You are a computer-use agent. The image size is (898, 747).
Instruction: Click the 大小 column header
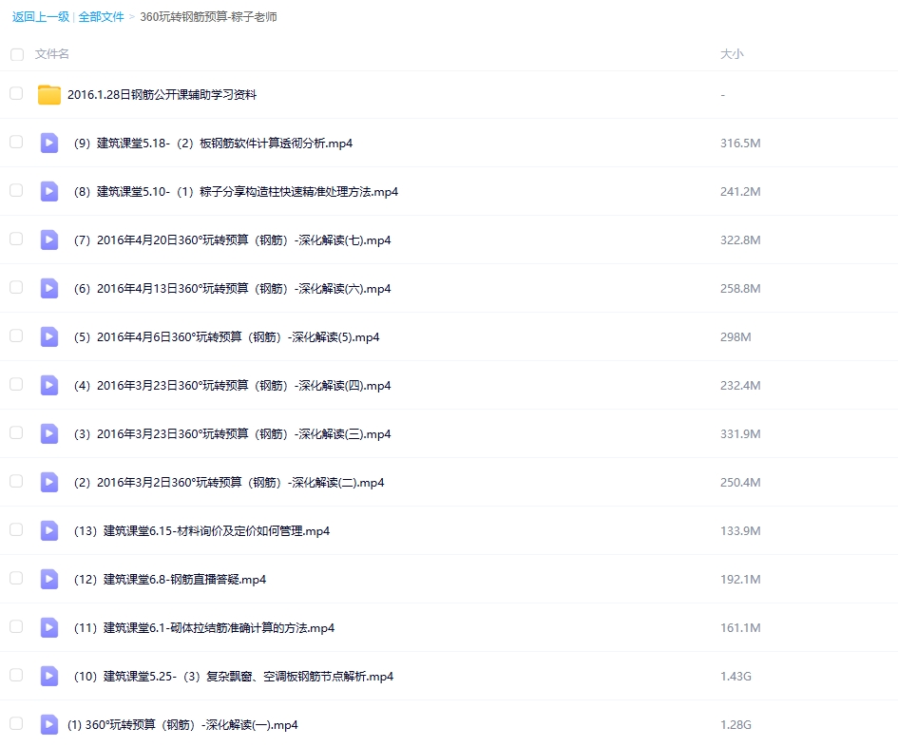coord(732,54)
